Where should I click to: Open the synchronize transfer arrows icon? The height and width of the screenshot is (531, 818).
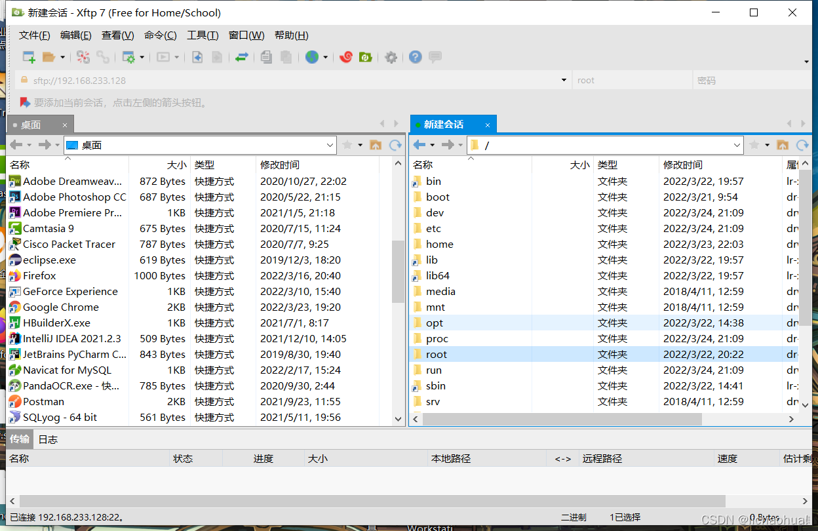tap(241, 57)
